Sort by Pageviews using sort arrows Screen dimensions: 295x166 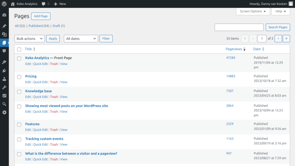(x=244, y=49)
